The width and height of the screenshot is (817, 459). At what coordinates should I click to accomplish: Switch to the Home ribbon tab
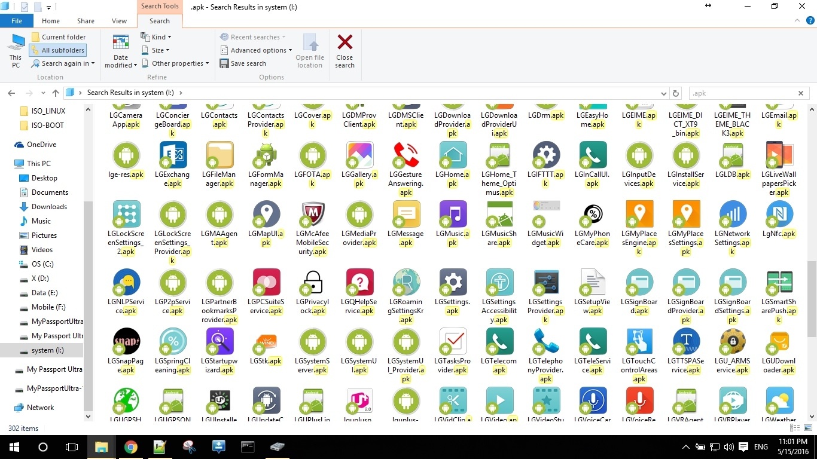pyautogui.click(x=51, y=21)
